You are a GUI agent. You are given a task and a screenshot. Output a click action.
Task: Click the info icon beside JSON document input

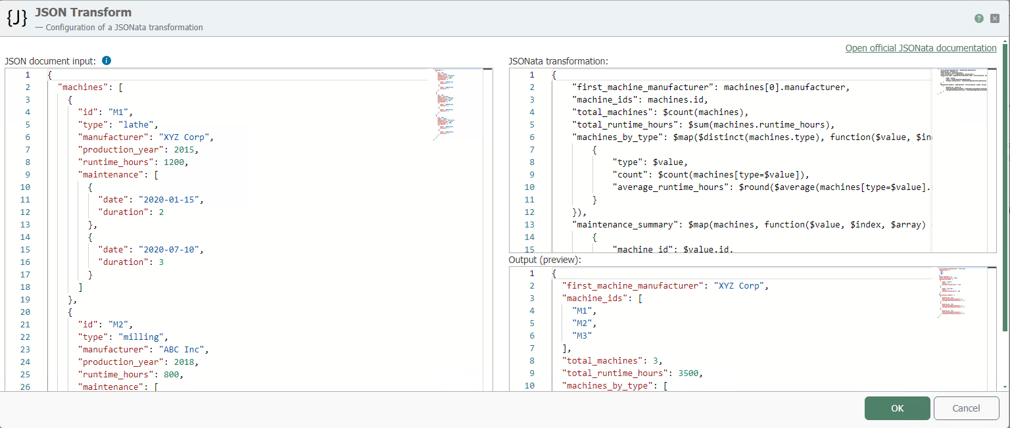(x=107, y=60)
